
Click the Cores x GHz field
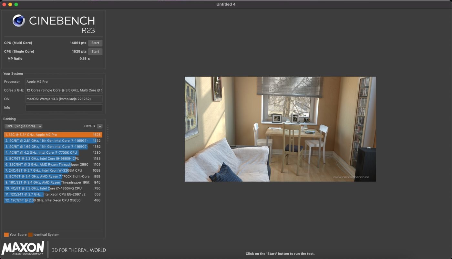tap(64, 91)
